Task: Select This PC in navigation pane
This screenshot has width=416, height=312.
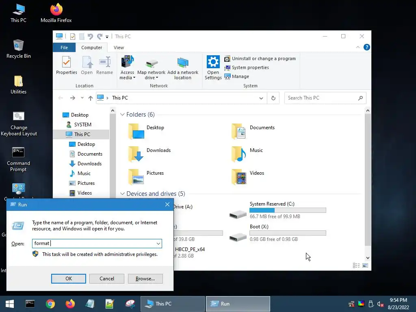Action: tap(82, 134)
